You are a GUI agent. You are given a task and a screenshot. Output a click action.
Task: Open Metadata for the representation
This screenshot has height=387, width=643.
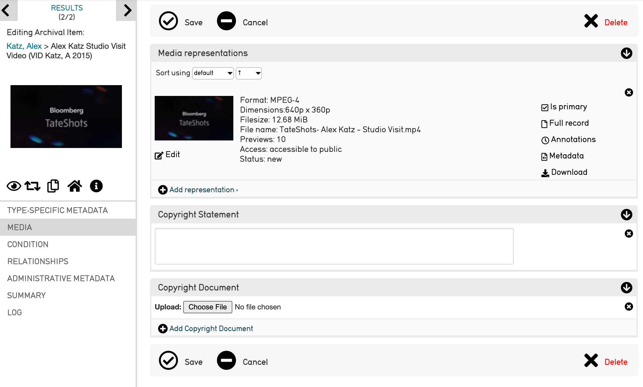pyautogui.click(x=563, y=156)
